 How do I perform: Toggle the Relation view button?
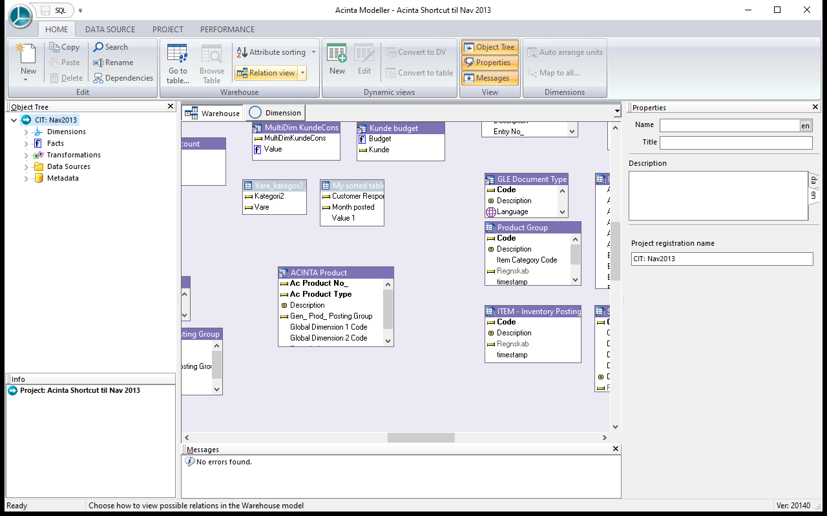(x=266, y=73)
